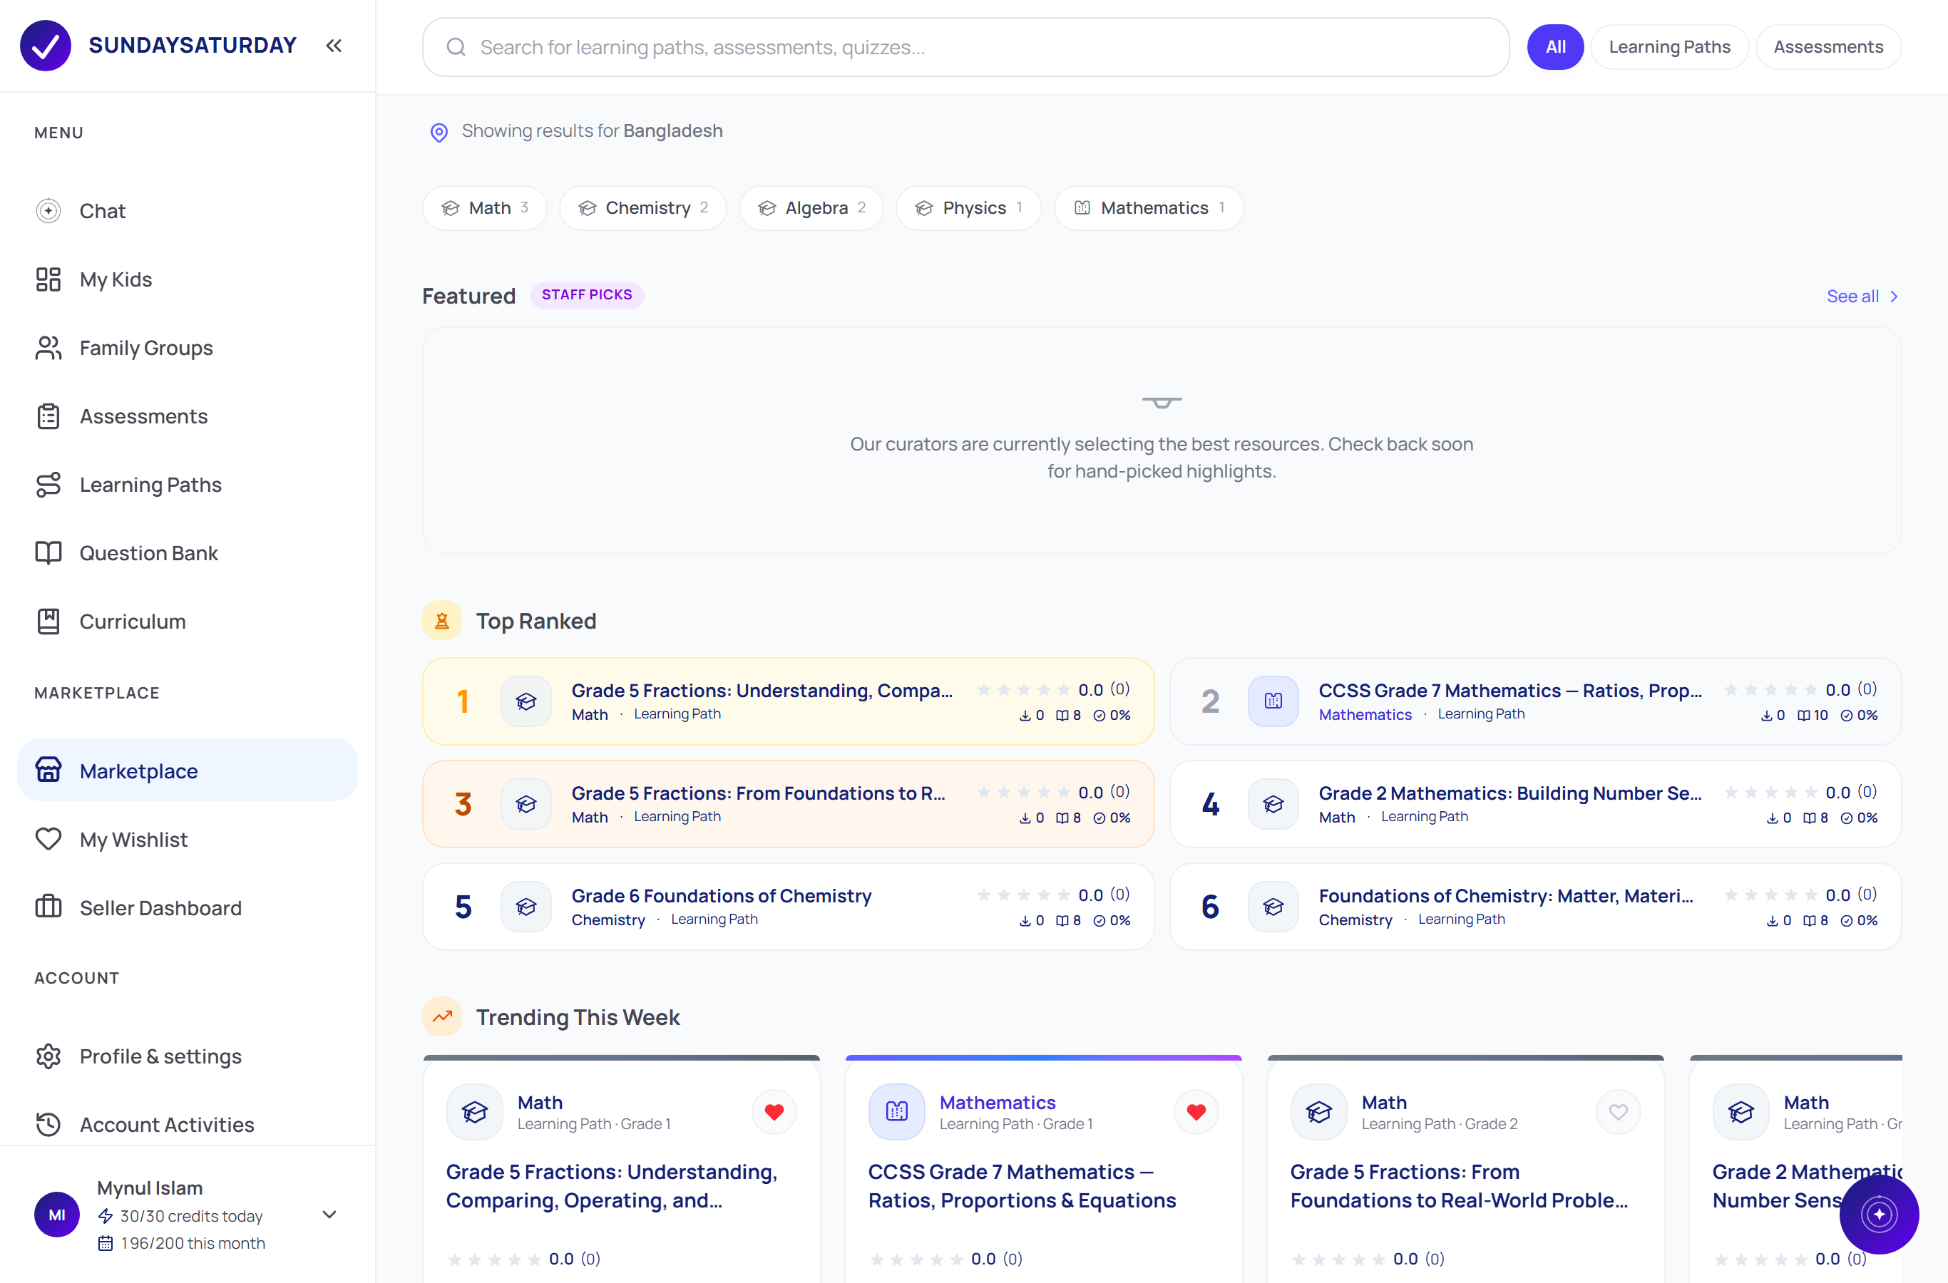1948x1283 pixels.
Task: Open rank 1 Grade 5 Fractions Understanding
Action: tap(788, 701)
